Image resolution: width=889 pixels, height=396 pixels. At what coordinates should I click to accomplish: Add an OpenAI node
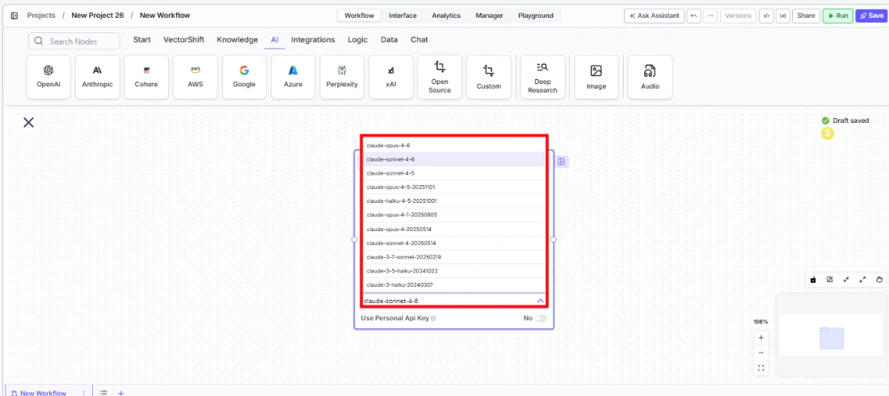(48, 77)
